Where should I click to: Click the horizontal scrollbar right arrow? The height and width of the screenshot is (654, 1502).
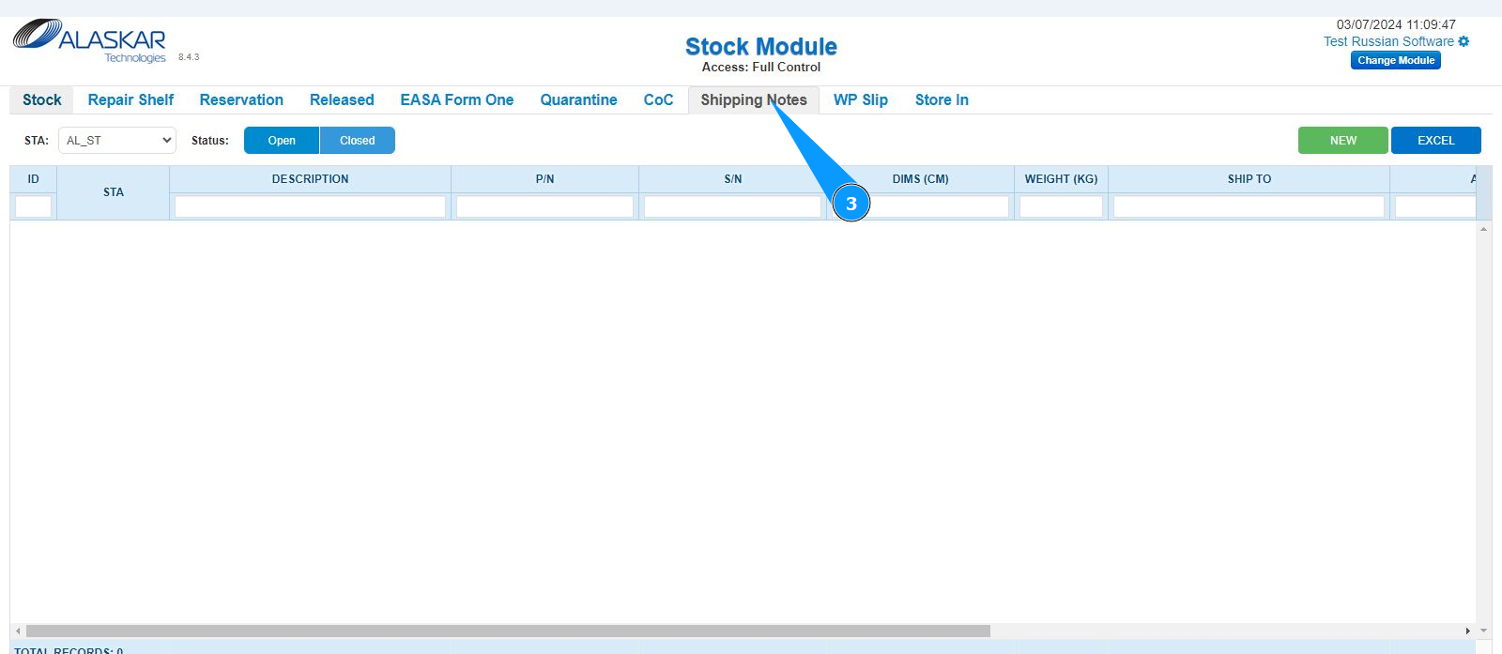pyautogui.click(x=1467, y=631)
